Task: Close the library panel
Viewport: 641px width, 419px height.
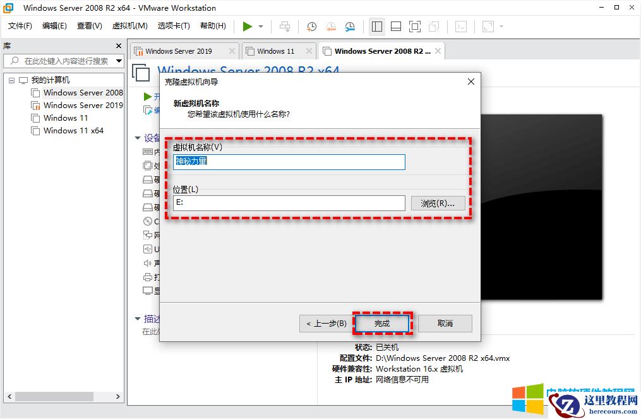Action: (x=119, y=46)
